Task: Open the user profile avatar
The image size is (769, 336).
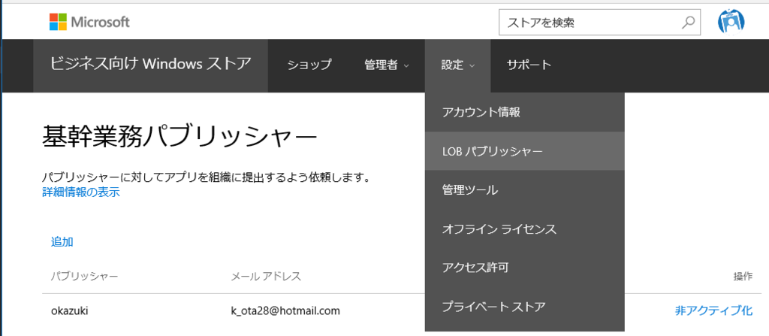Action: [x=731, y=22]
